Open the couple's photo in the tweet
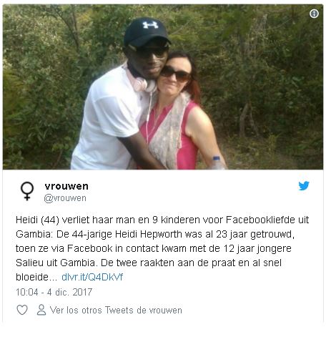The image size is (326, 342). pos(163,87)
